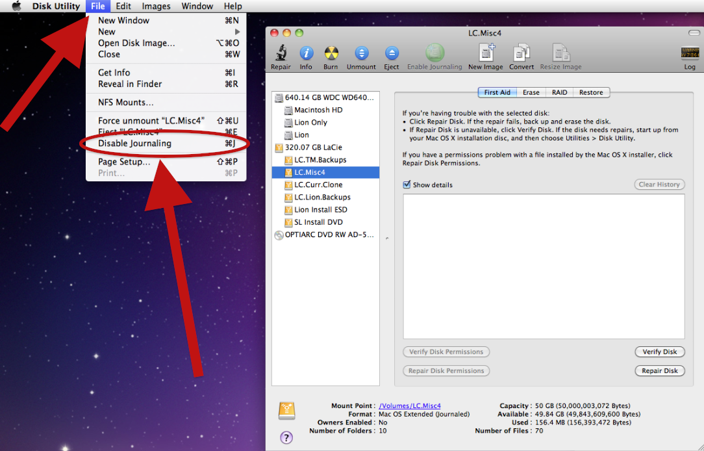The height and width of the screenshot is (451, 704).
Task: Click the Repair microscope toolbar icon
Action: click(281, 53)
